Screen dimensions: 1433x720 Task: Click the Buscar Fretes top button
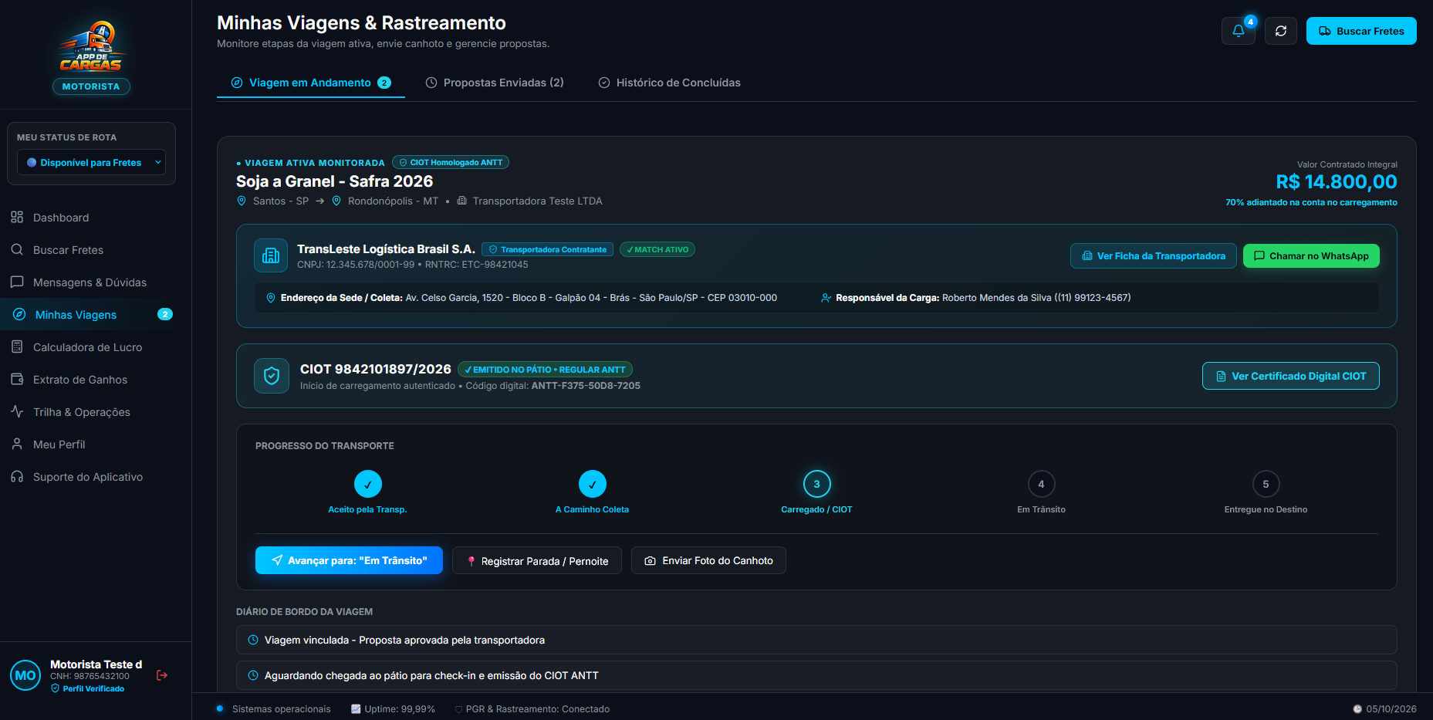pyautogui.click(x=1361, y=31)
